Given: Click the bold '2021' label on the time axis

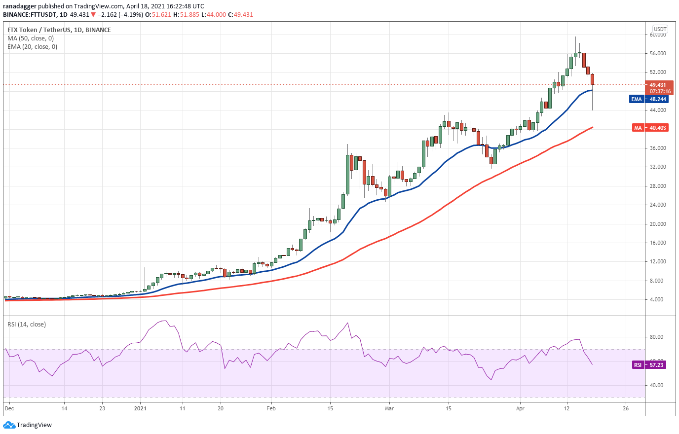Looking at the screenshot, I should point(141,408).
